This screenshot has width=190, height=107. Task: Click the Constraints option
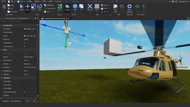coord(50,8)
